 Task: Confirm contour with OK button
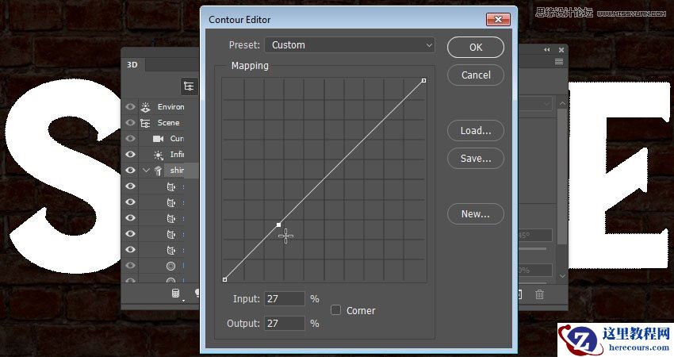476,48
